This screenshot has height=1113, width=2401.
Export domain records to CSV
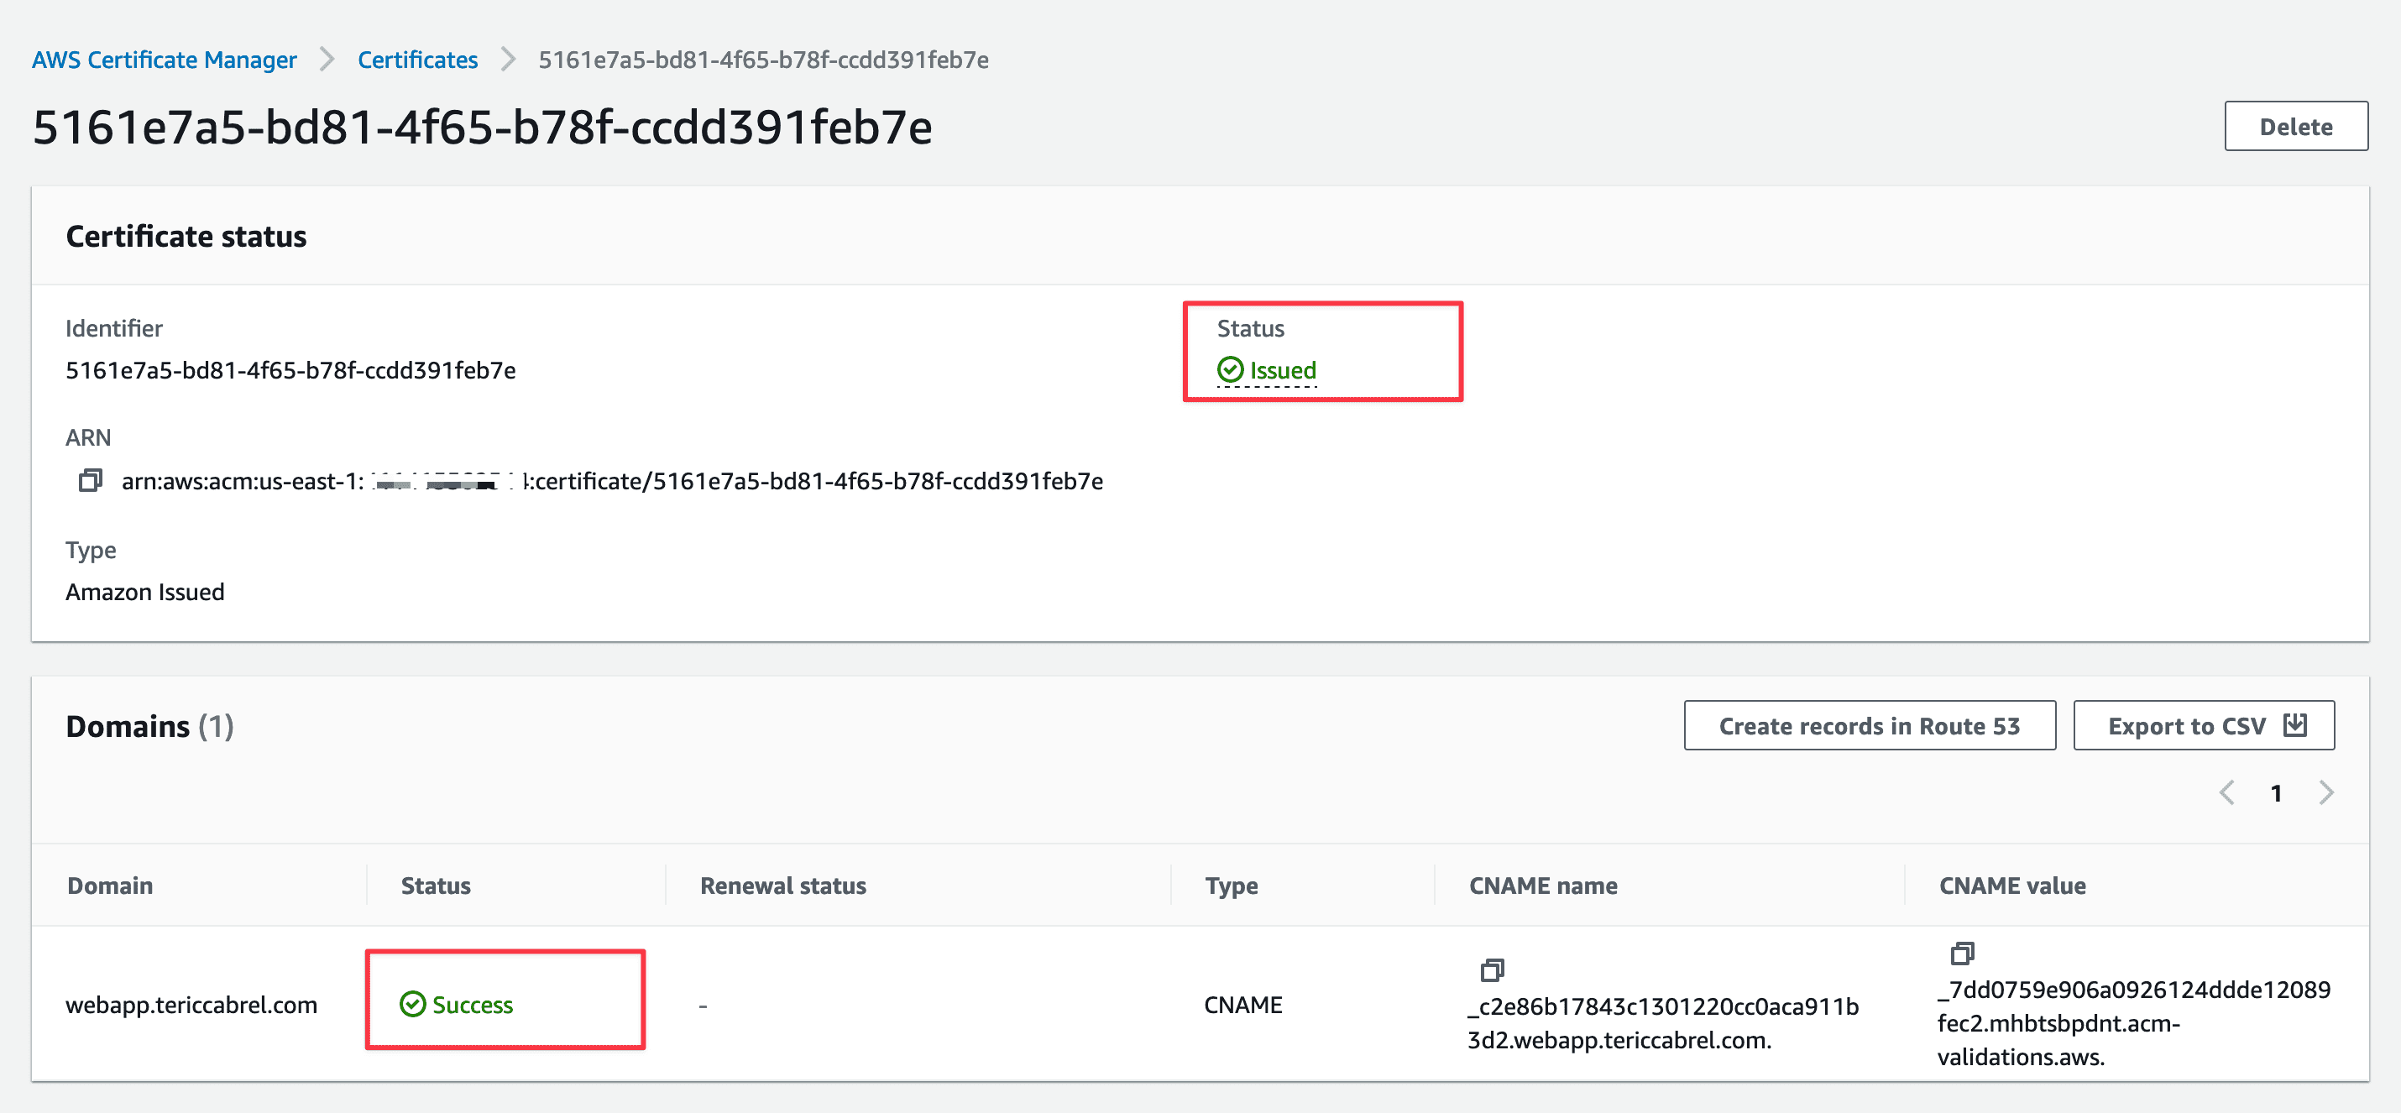[2203, 725]
